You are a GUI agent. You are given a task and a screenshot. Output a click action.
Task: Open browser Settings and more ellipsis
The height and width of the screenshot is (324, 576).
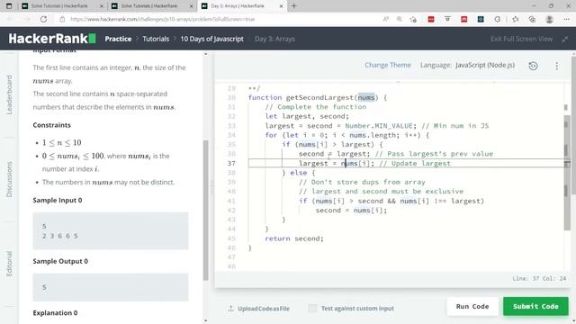(x=566, y=19)
